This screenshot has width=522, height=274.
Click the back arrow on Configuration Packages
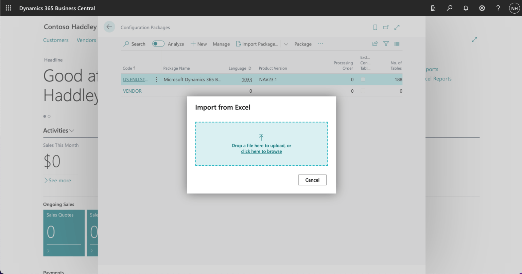click(x=109, y=27)
